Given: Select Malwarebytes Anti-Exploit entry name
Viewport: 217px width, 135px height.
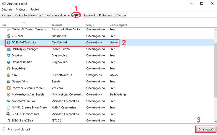Looking at the screenshot, I should tap(28, 95).
